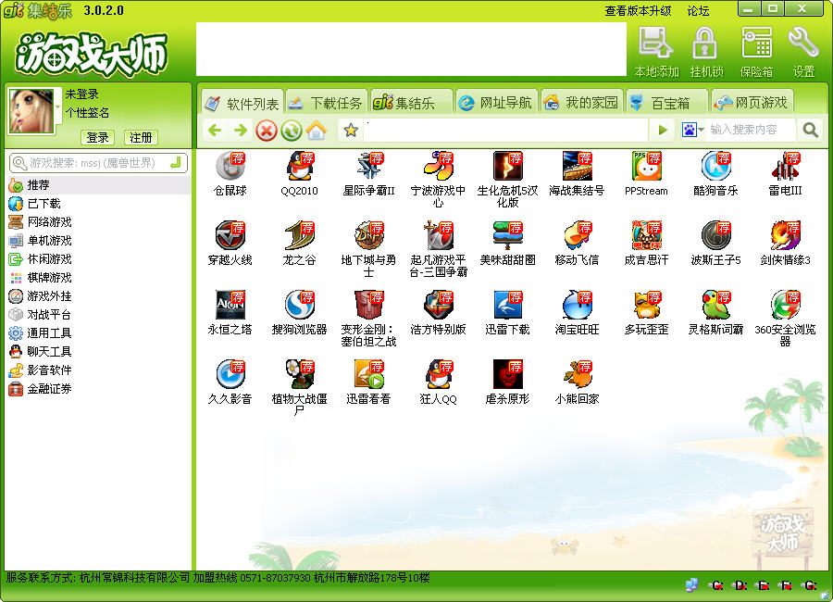The width and height of the screenshot is (833, 602).
Task: Open the 保险箱 safe box
Action: click(756, 53)
